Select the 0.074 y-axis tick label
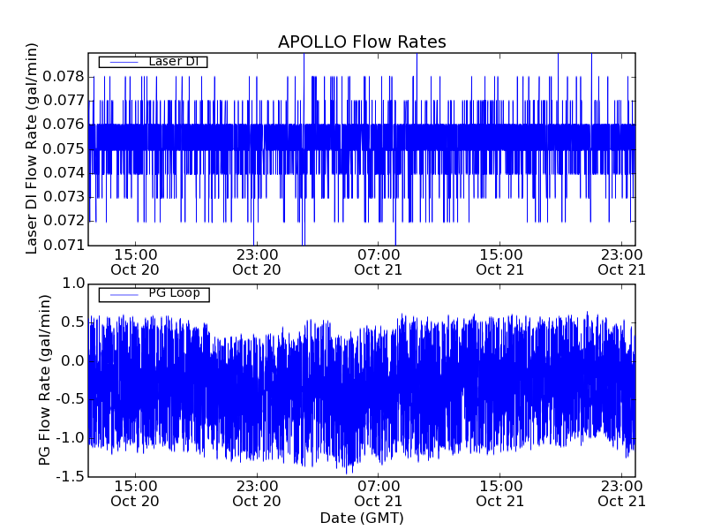This screenshot has width=706, height=530. coord(64,172)
